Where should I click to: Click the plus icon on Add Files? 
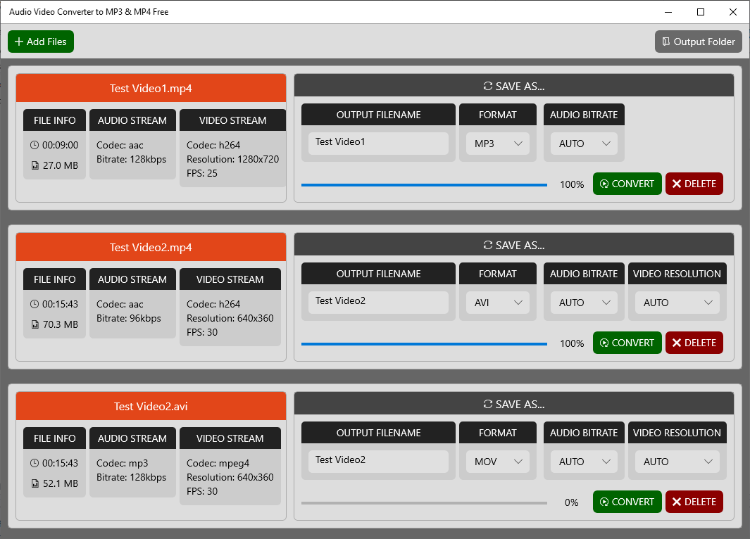(x=18, y=42)
